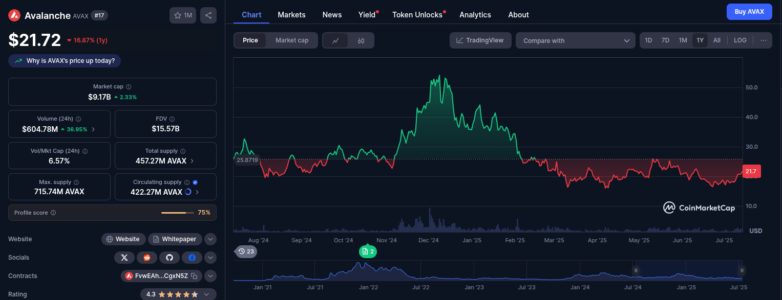The width and height of the screenshot is (782, 300).
Task: Click Vol/Mkt Cap info icon
Action: [x=85, y=151]
